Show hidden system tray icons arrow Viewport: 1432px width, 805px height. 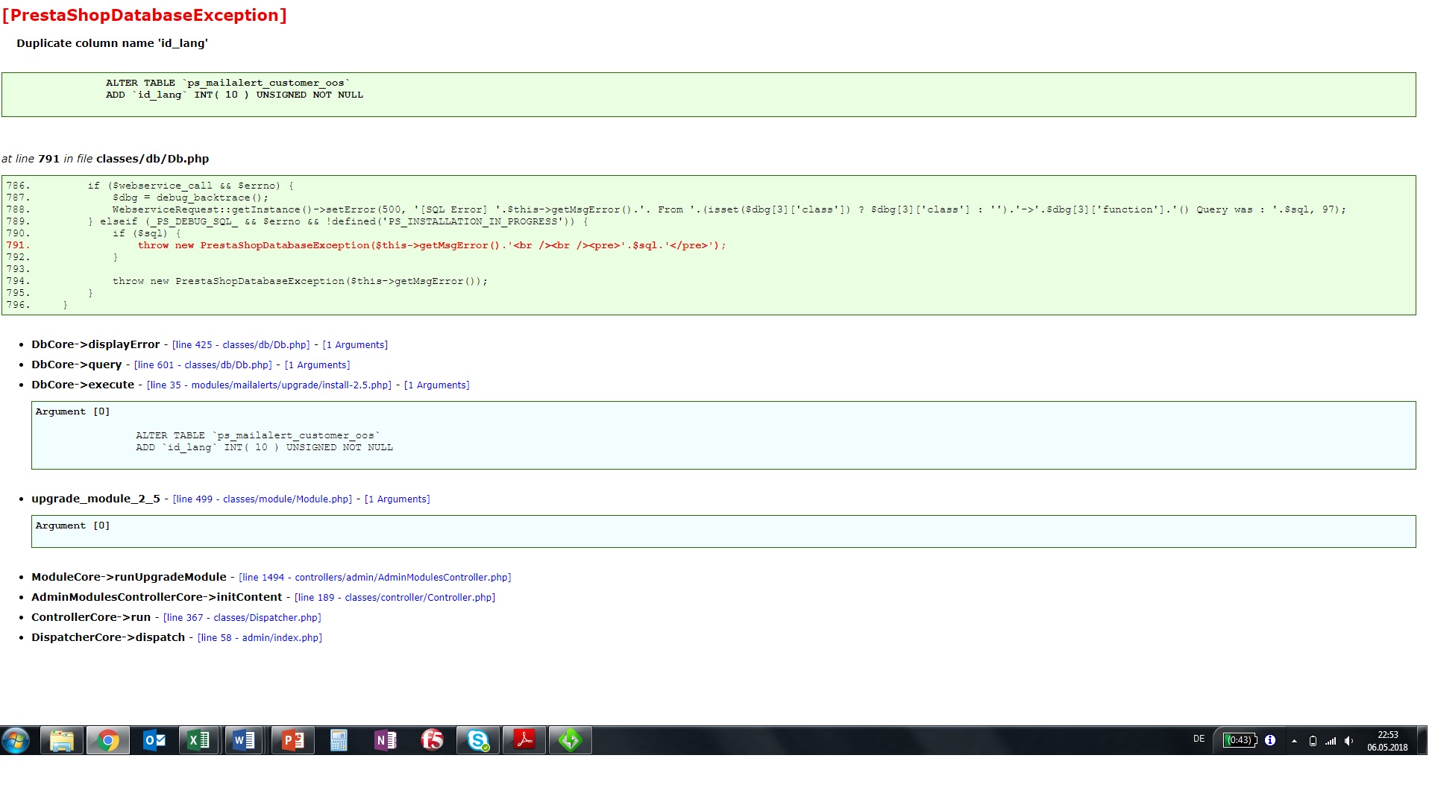1294,741
